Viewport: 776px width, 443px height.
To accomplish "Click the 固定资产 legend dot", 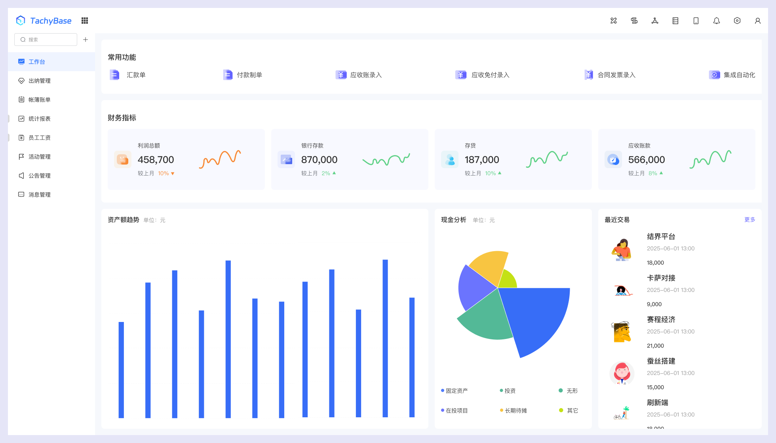I will tap(443, 390).
